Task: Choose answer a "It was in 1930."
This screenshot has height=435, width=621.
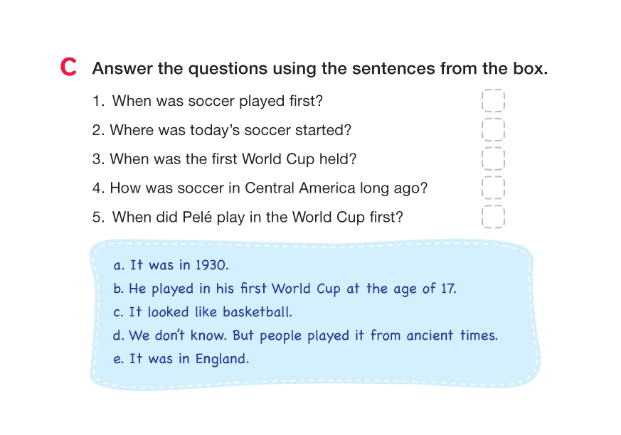Action: (171, 265)
